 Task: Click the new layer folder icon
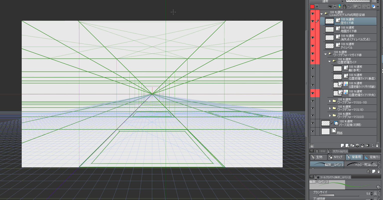(x=352, y=145)
